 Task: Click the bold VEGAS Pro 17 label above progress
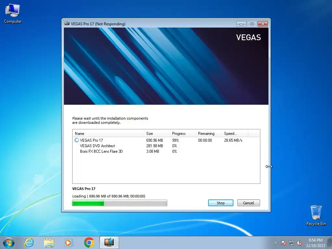(84, 189)
